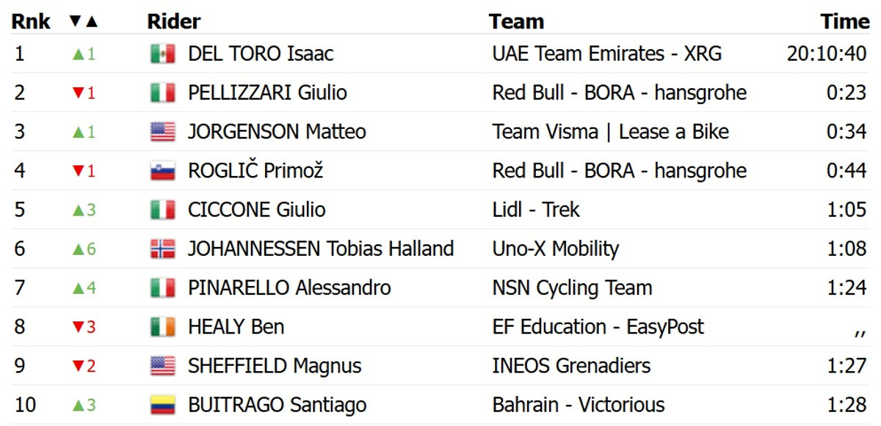Click the Colombian flag beside Buitrago

[x=162, y=405]
